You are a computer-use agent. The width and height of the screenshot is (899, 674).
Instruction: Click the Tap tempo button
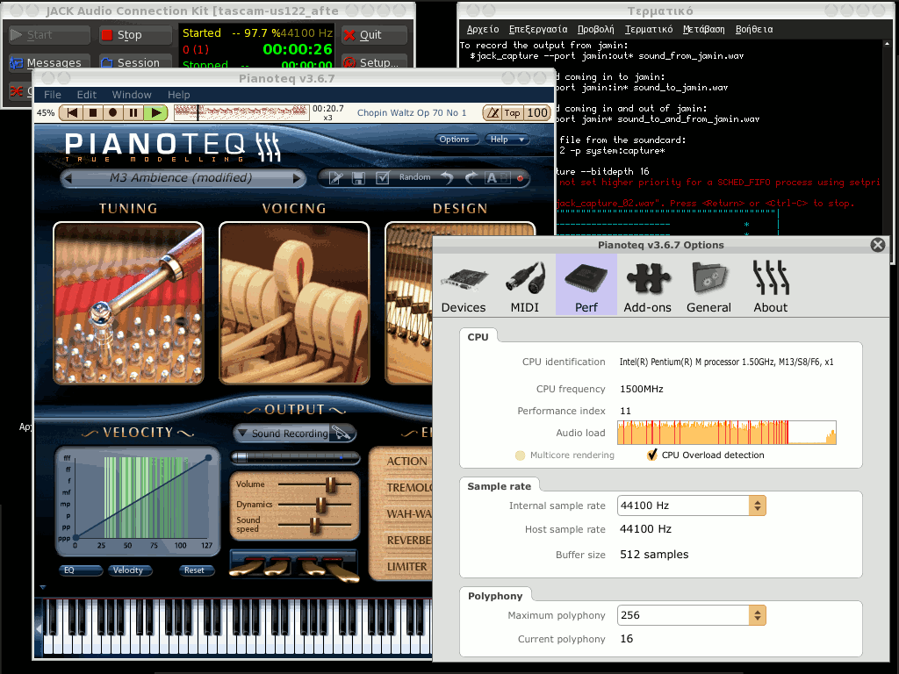513,113
